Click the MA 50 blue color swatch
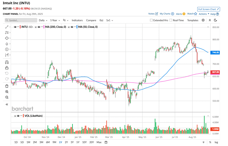 [77, 27]
